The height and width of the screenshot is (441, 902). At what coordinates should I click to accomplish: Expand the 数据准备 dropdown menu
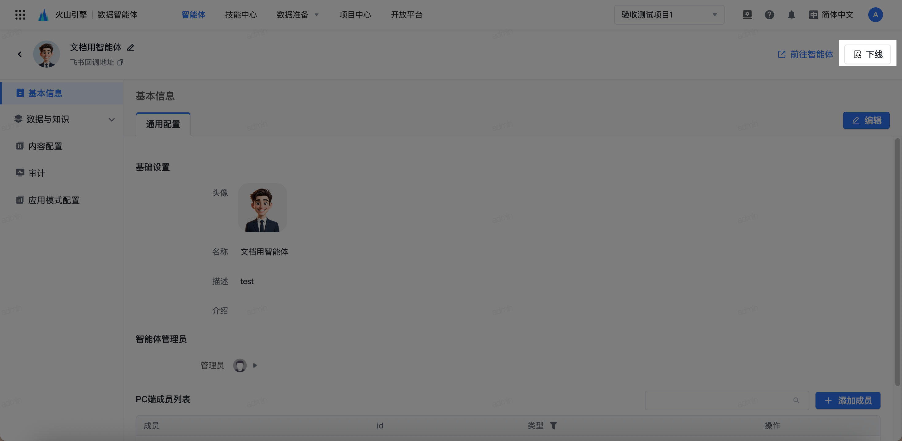click(298, 15)
